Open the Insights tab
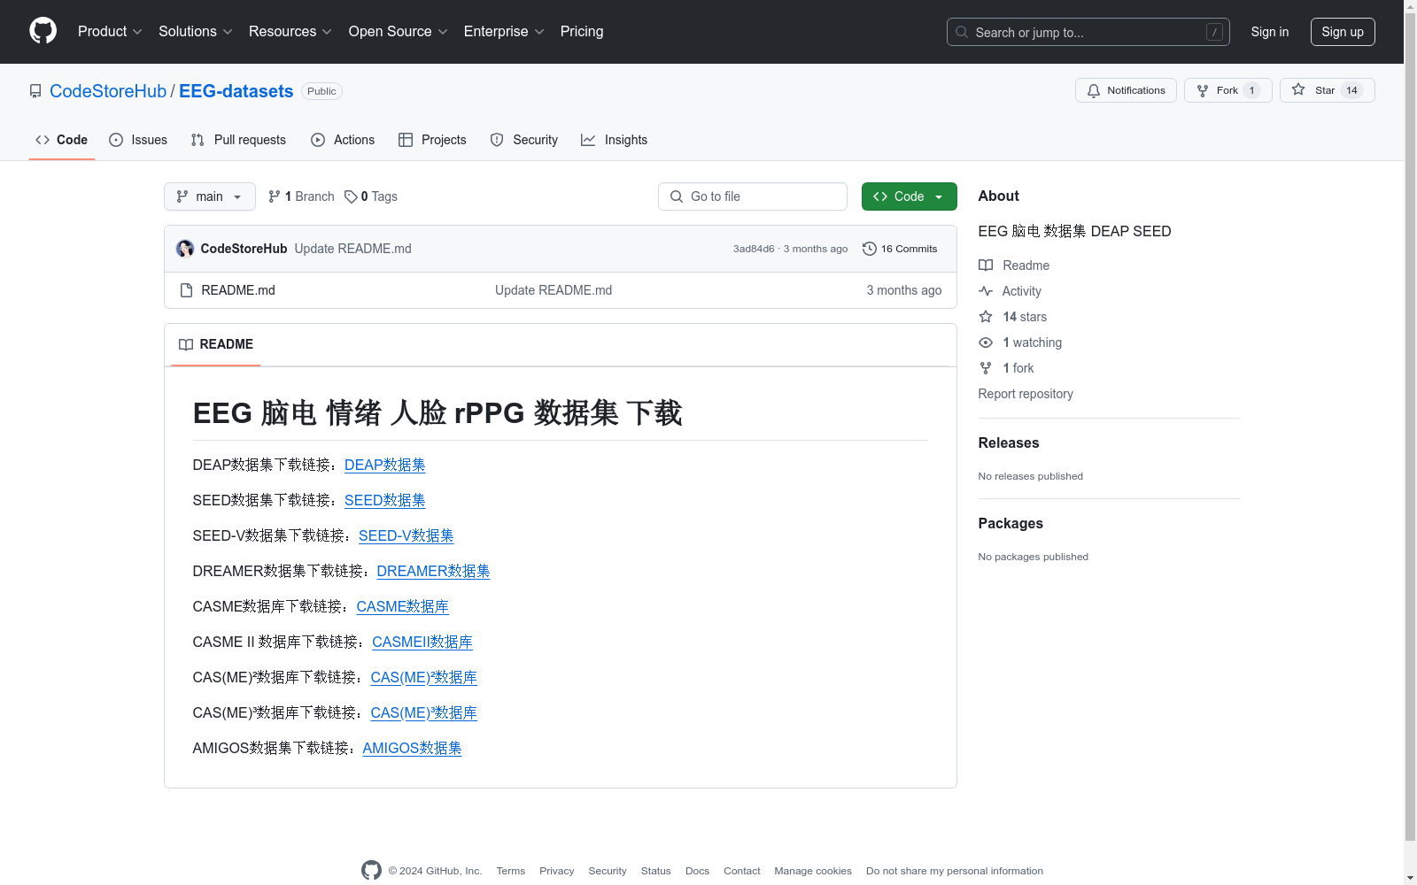1417x885 pixels. coord(615,140)
